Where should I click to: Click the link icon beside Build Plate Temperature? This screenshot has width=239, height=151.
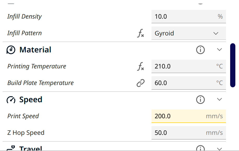pos(141,83)
